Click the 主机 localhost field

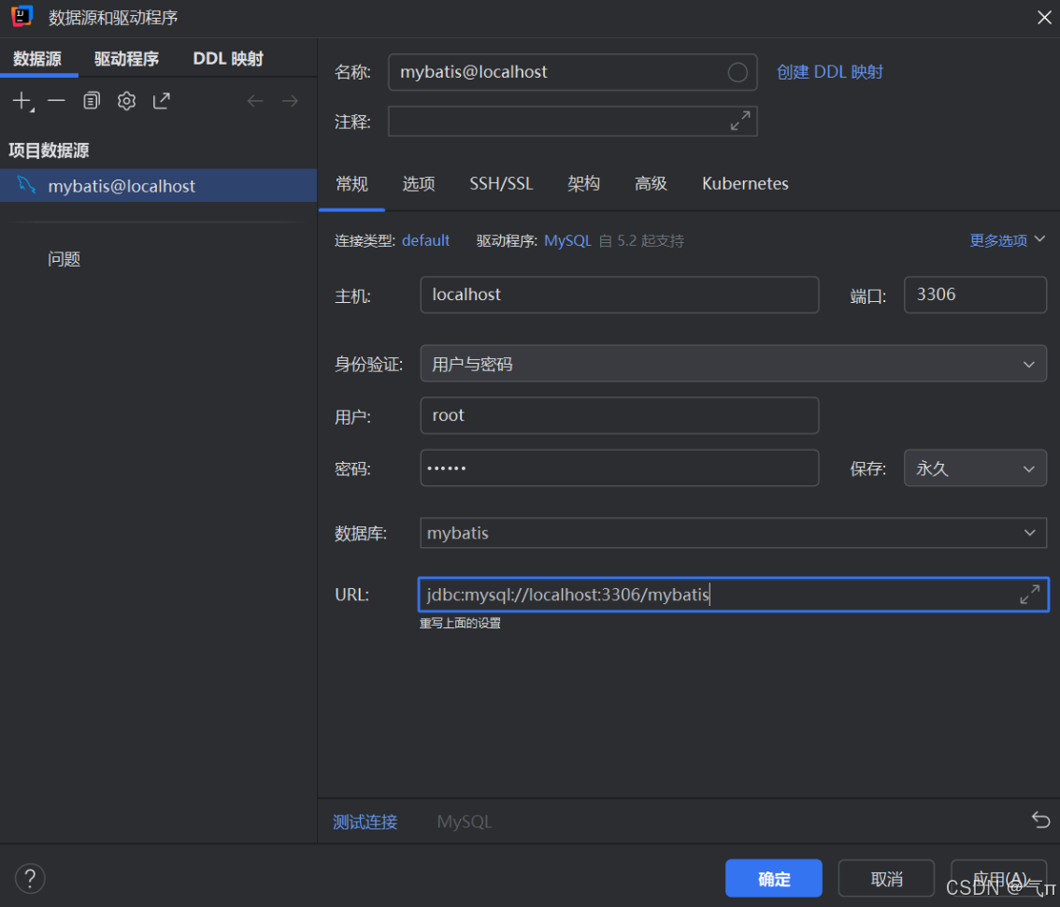click(619, 295)
